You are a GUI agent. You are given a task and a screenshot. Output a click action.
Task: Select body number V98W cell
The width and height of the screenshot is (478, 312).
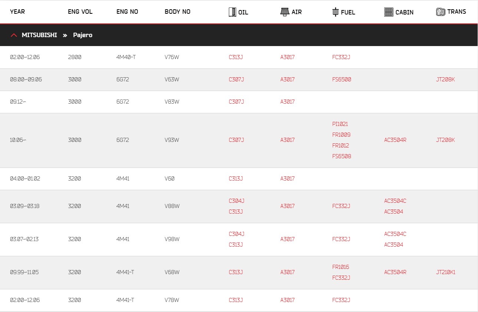172,239
